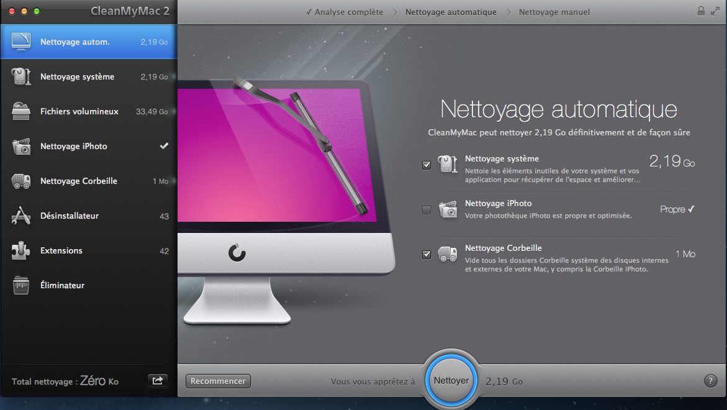The image size is (727, 410).
Task: Select Nettoyage autom. in the sidebar
Action: tap(89, 42)
